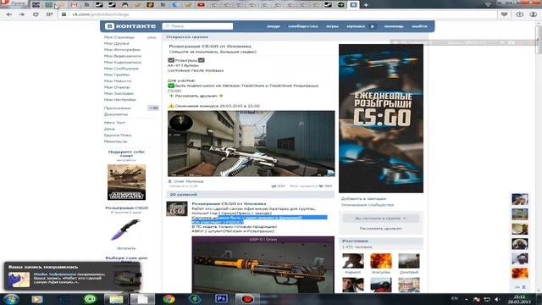Open Мои Новости
Image resolution: width=542 pixels, height=305 pixels.
point(118,81)
